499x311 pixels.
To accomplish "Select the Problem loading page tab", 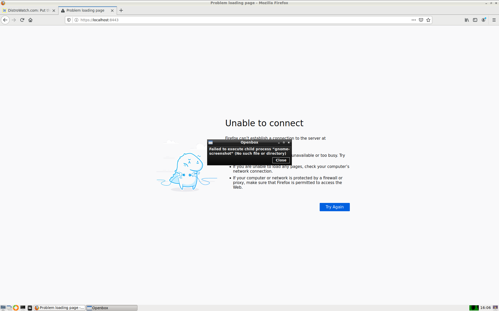I will point(88,10).
